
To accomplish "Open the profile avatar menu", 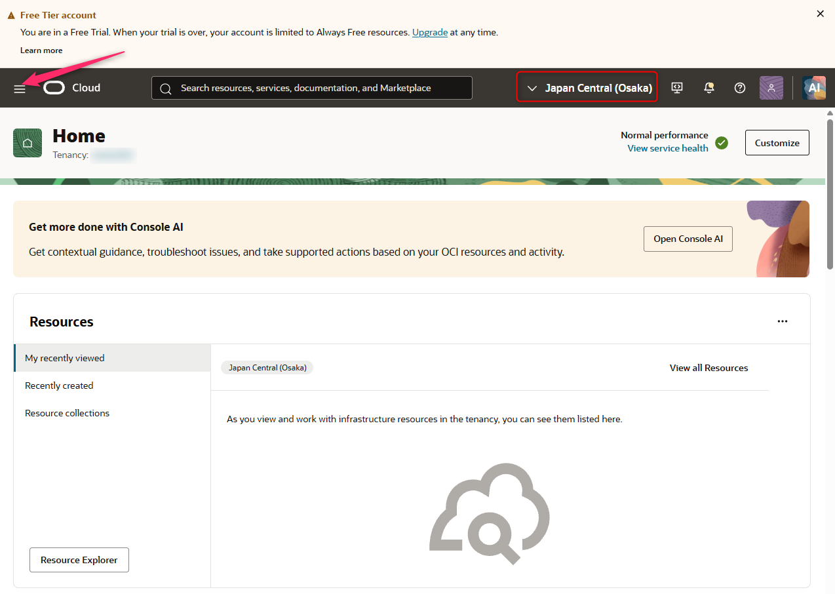I will (771, 88).
